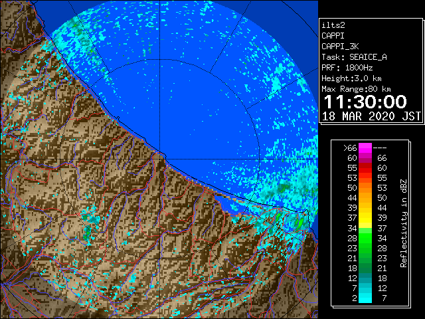
Task: Click the radar site name ilts2
Action: pyautogui.click(x=333, y=25)
